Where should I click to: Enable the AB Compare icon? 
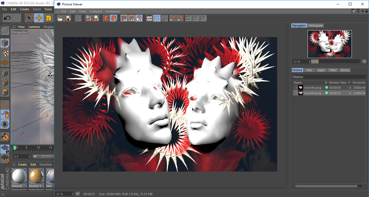(x=149, y=18)
